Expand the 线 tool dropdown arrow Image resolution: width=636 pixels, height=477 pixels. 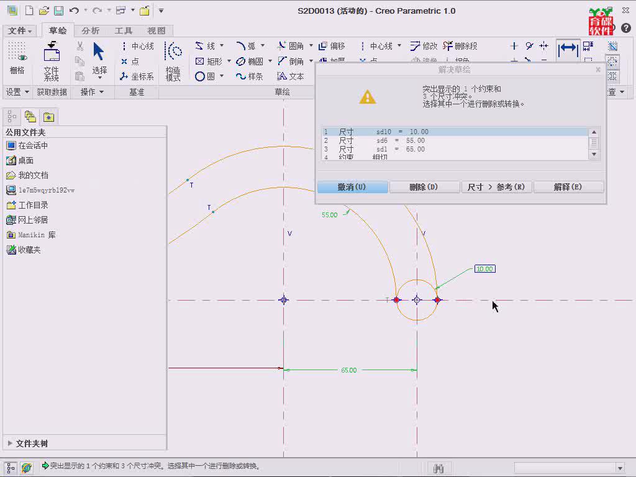pos(222,45)
